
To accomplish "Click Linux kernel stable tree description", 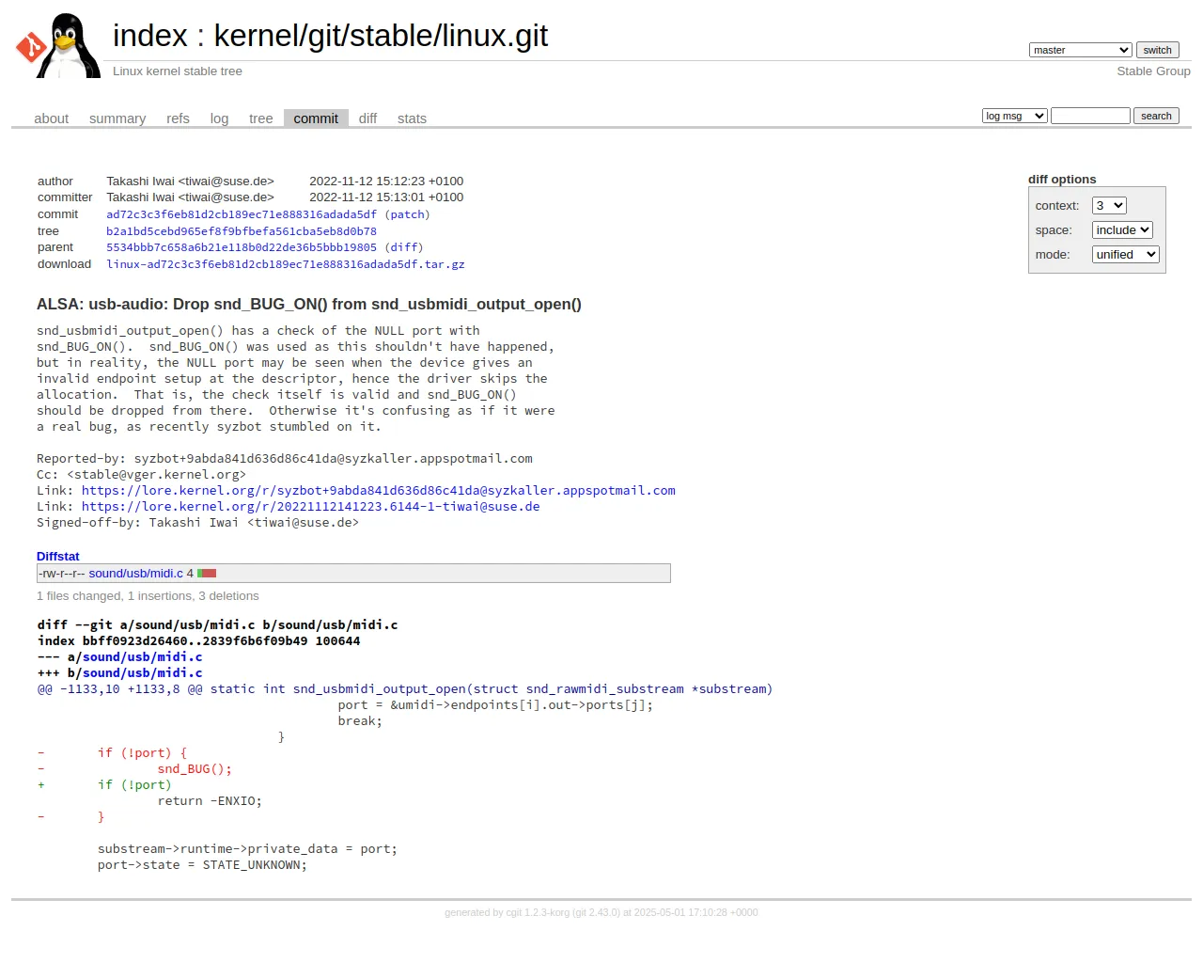I will pyautogui.click(x=178, y=71).
